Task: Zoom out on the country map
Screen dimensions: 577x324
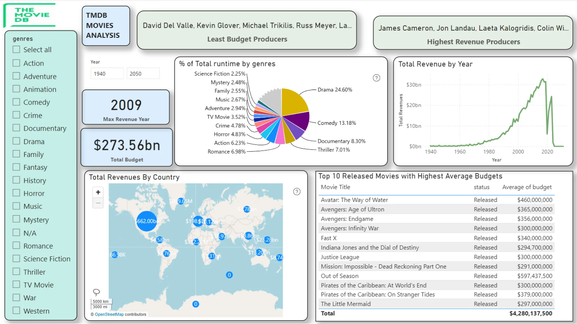Action: (98, 203)
